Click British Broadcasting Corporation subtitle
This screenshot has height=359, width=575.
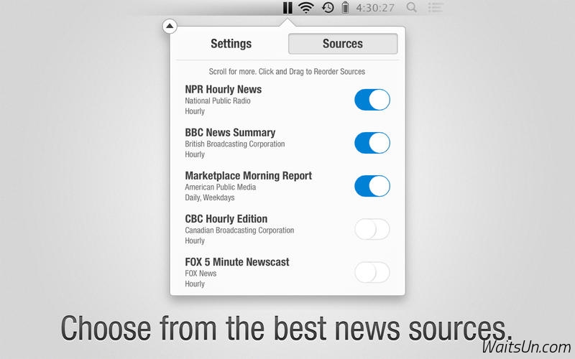(235, 144)
